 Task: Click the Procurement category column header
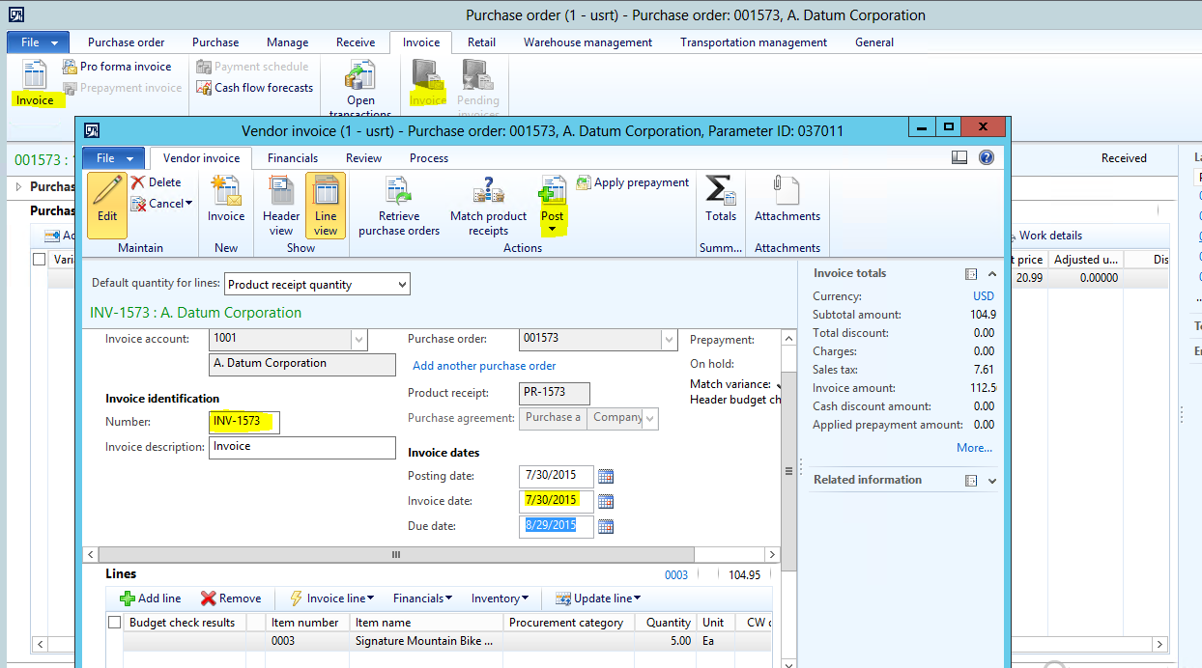tap(566, 623)
